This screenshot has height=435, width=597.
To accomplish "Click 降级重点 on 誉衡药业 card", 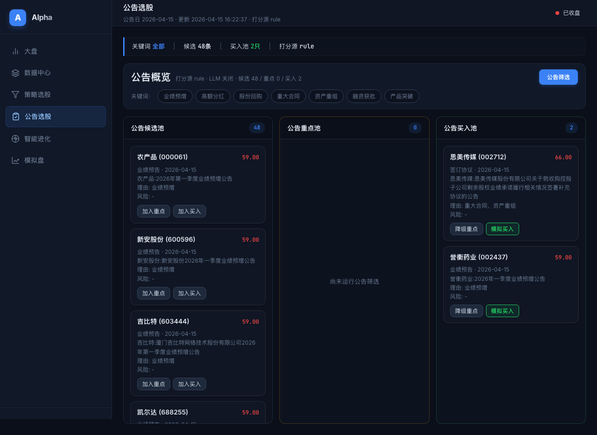I will coord(466,311).
